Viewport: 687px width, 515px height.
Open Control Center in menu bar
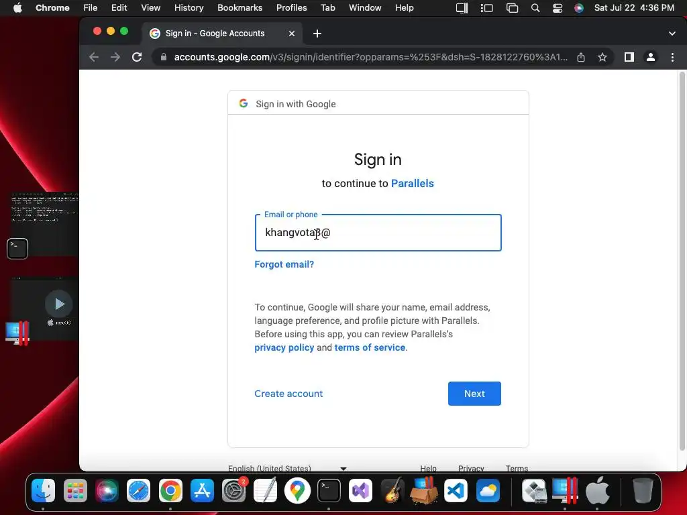(558, 8)
